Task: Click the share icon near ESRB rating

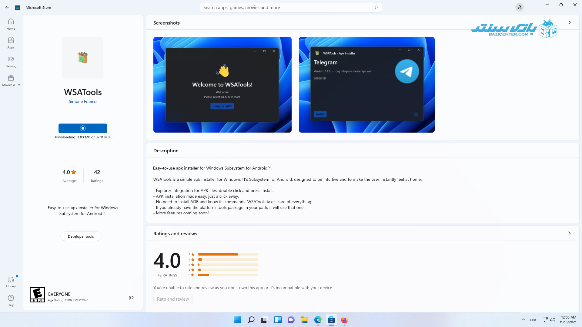Action: [131, 298]
